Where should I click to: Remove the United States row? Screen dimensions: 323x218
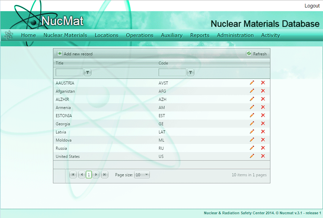(x=263, y=156)
